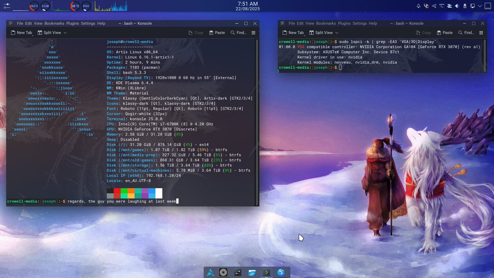Click New Tab in left Konsole toolbar
The height and width of the screenshot is (278, 494).
[21, 33]
